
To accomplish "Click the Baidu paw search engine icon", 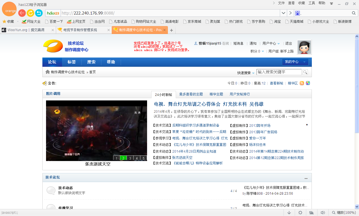I will point(298,13).
